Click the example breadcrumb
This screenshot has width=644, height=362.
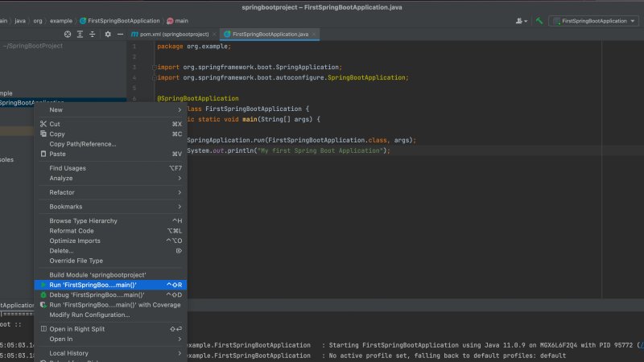point(61,21)
